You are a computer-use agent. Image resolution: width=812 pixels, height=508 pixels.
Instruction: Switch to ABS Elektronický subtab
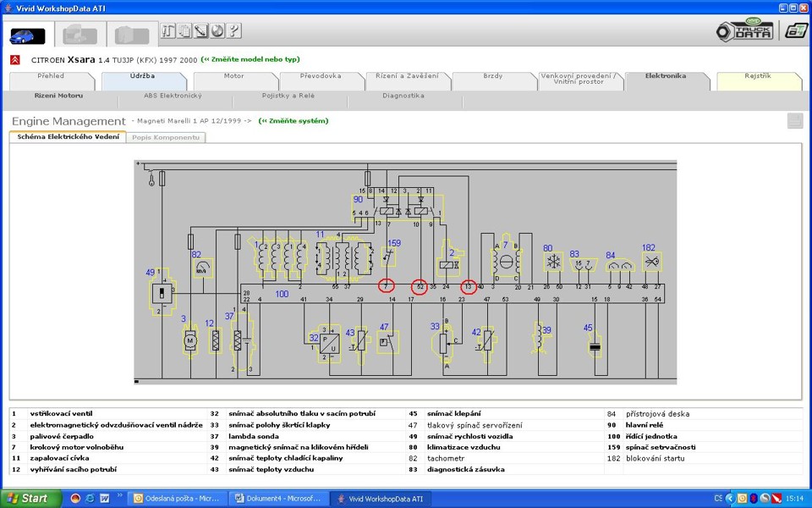tap(173, 96)
